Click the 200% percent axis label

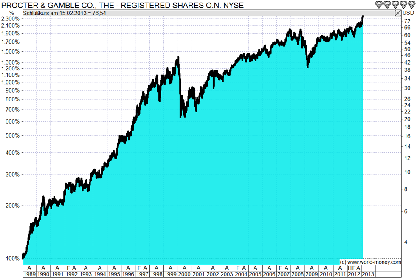[12, 206]
